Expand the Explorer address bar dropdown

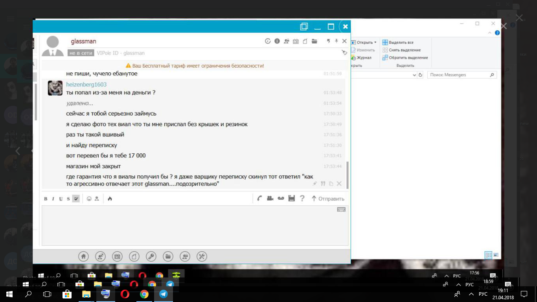tap(414, 75)
